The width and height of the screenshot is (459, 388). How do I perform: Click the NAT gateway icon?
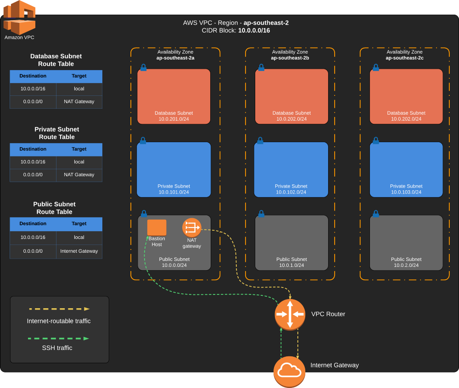point(192,227)
